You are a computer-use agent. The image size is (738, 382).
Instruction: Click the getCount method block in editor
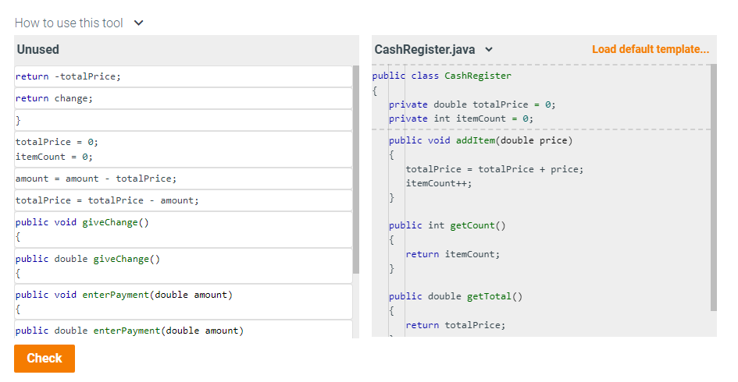pos(447,246)
